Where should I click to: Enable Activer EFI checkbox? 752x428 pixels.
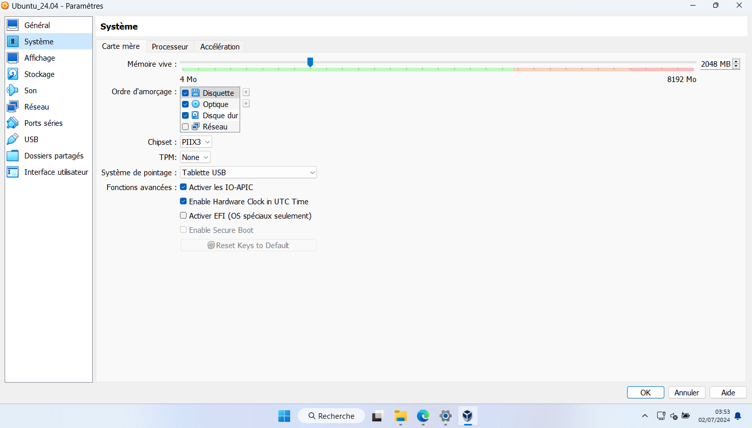(x=184, y=216)
